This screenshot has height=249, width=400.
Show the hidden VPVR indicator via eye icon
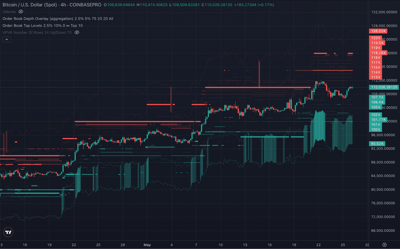pos(77,32)
